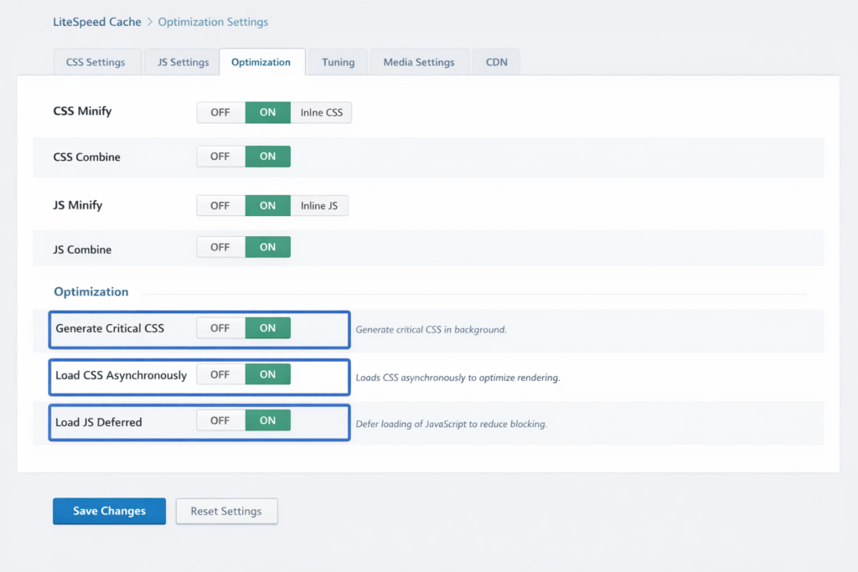The height and width of the screenshot is (572, 858).
Task: Enable JS Combine with ON
Action: [267, 247]
